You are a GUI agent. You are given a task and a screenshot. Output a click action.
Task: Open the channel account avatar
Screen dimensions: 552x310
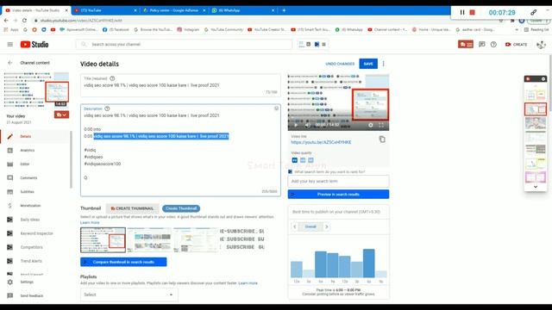point(541,44)
